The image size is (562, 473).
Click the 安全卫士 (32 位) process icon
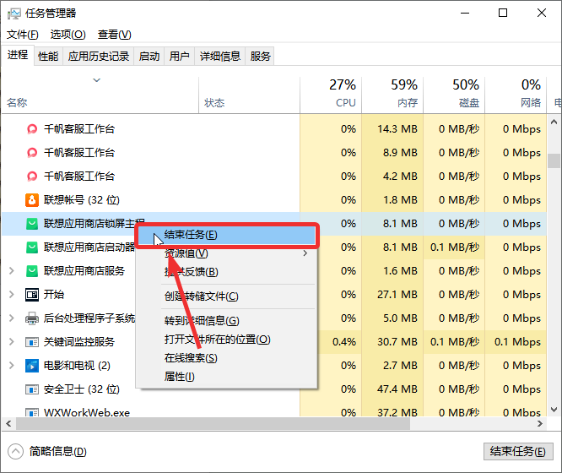[32, 389]
